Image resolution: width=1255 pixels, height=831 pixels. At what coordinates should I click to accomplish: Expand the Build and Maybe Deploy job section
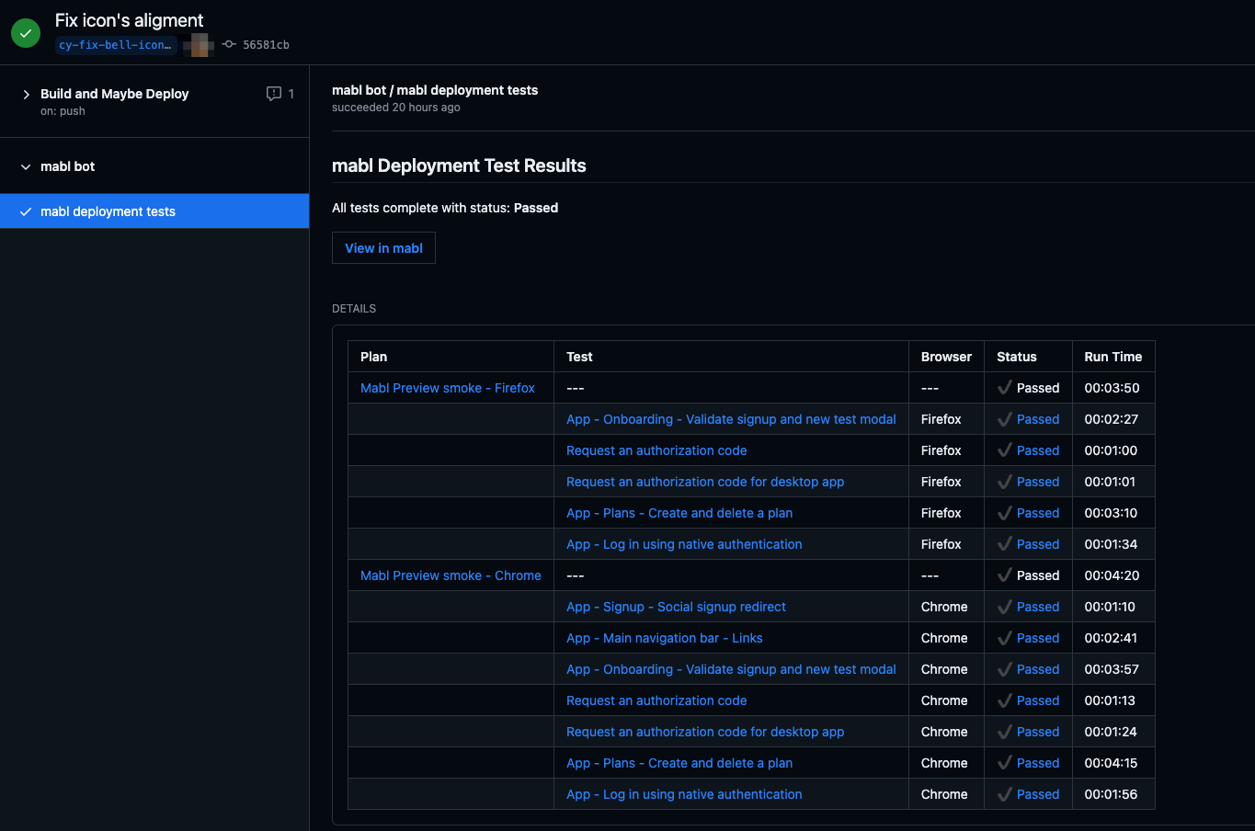tap(25, 93)
